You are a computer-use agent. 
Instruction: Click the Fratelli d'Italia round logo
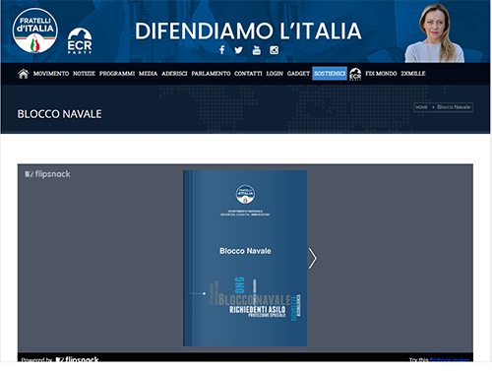[x=35, y=31]
